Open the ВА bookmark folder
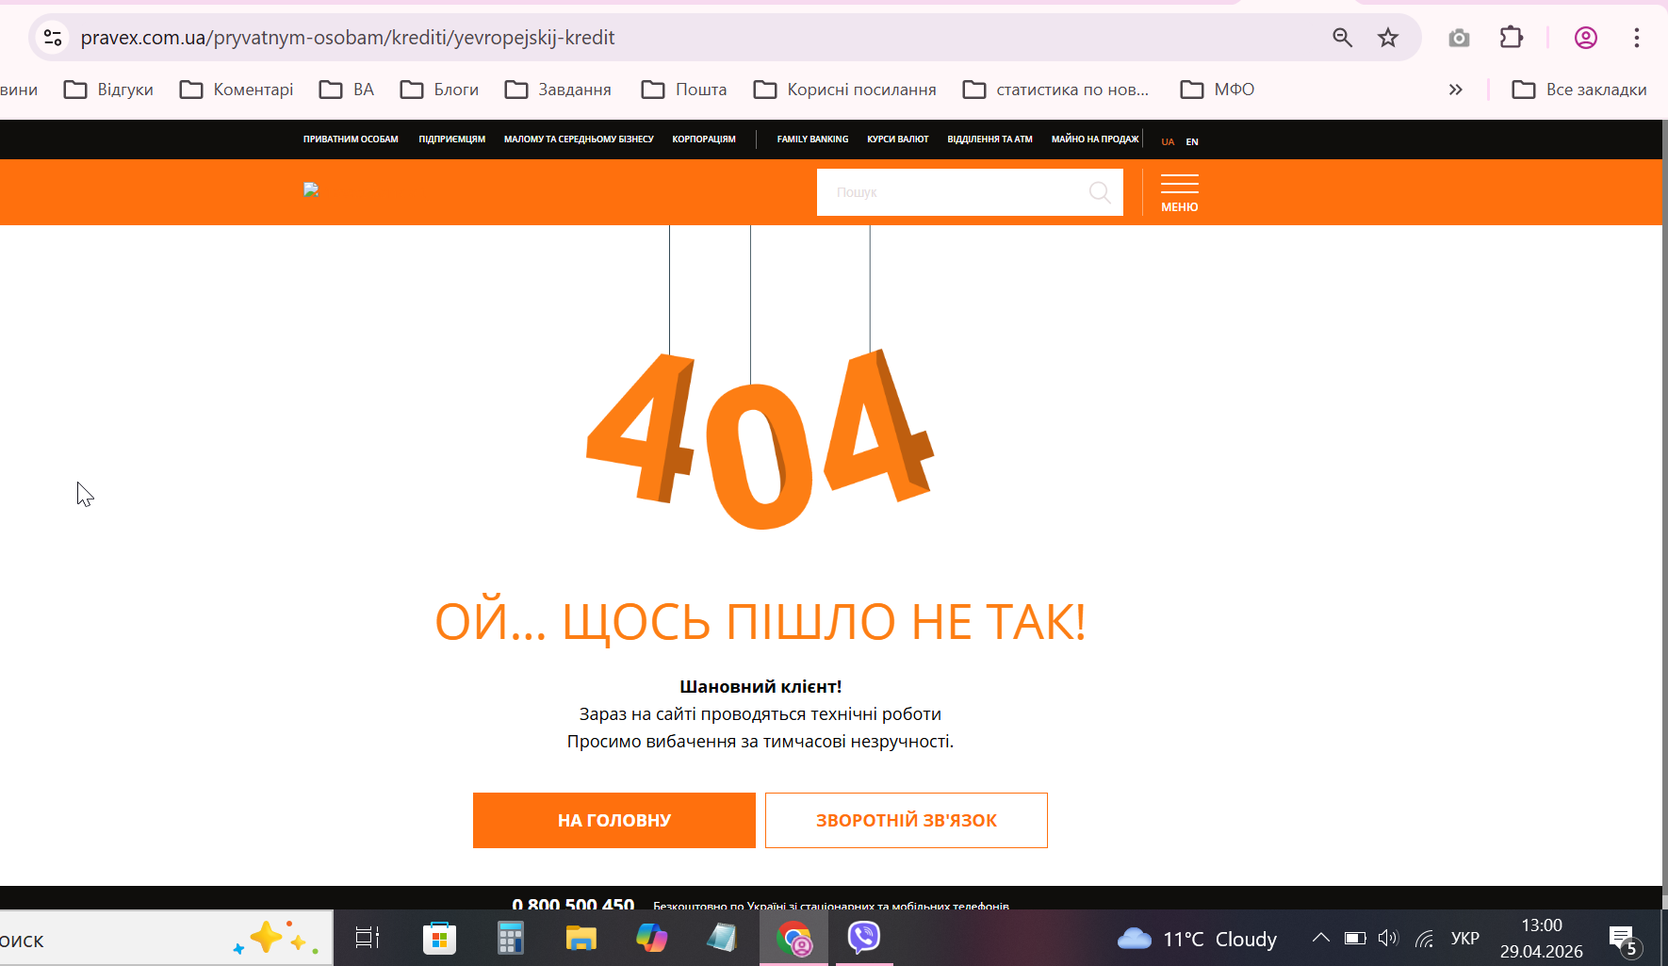Screen dimensions: 1668x966 [347, 90]
